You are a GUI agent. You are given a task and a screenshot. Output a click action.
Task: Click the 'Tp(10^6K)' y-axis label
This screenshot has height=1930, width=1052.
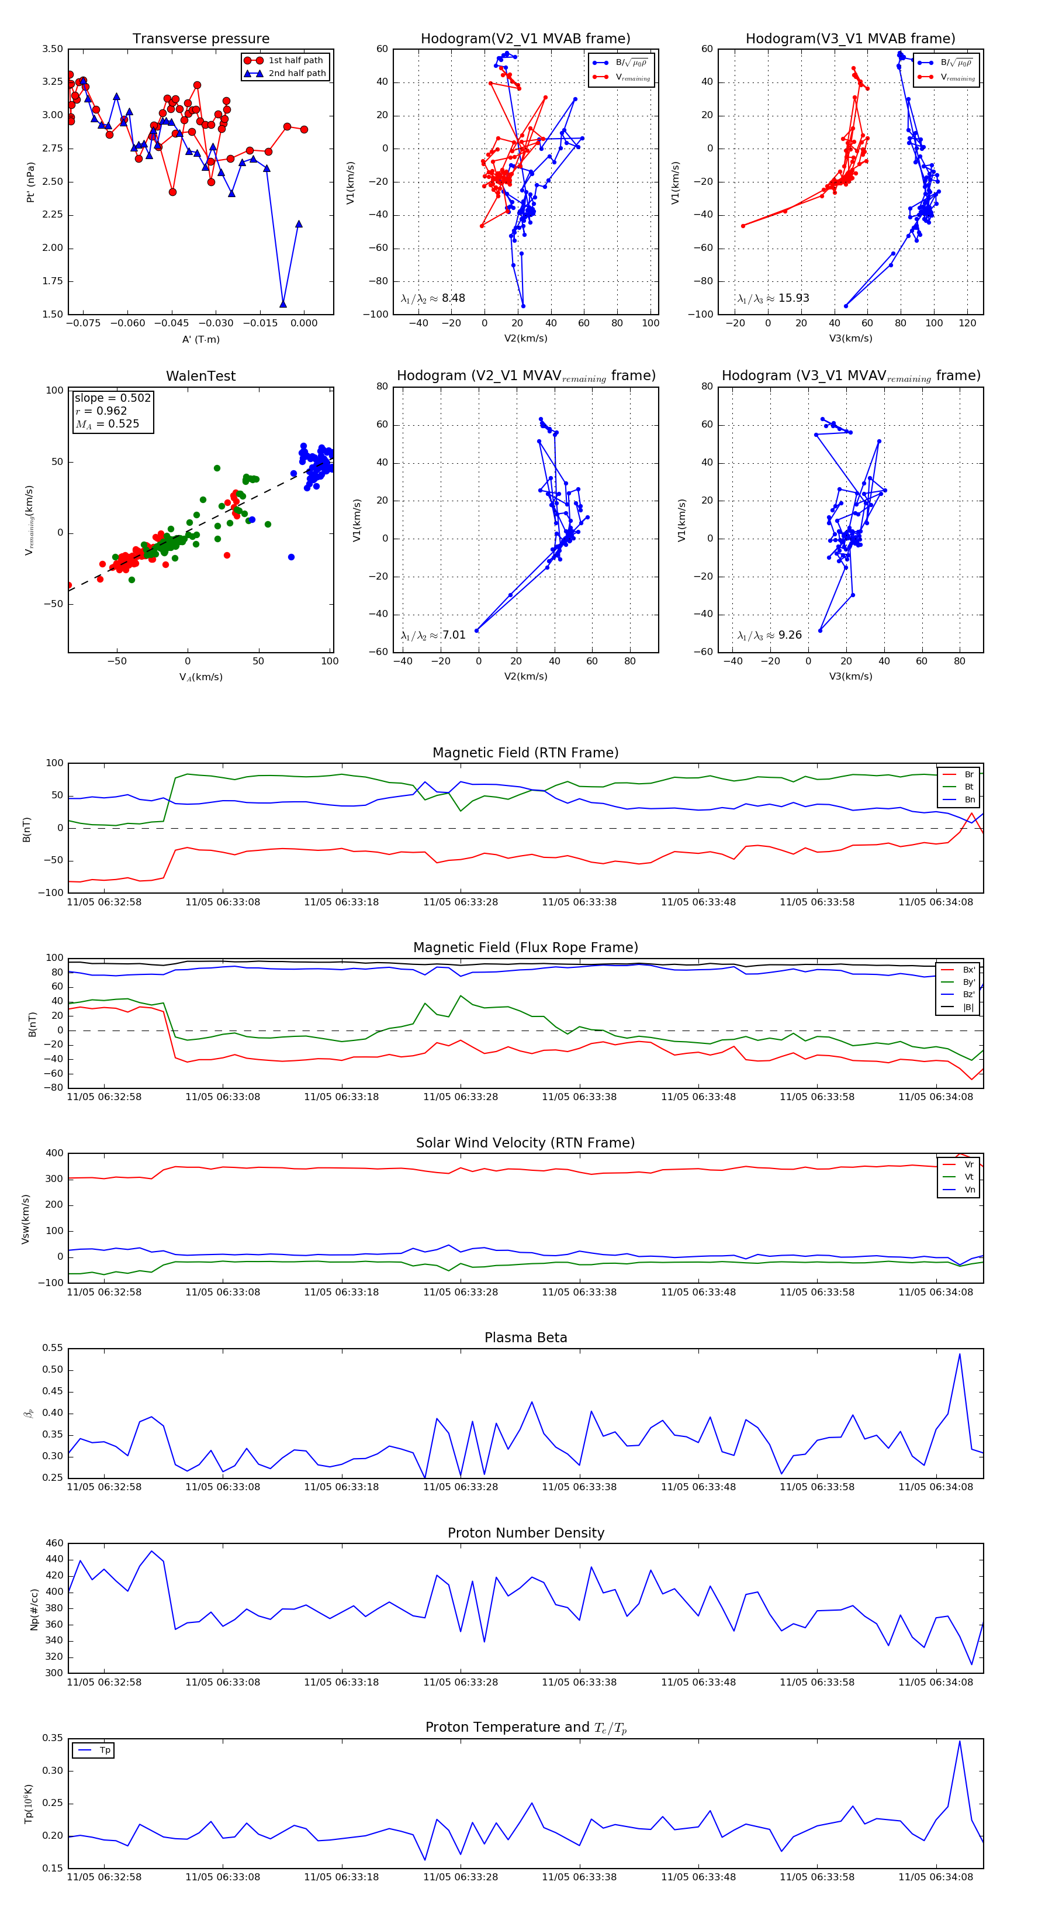pyautogui.click(x=29, y=1804)
